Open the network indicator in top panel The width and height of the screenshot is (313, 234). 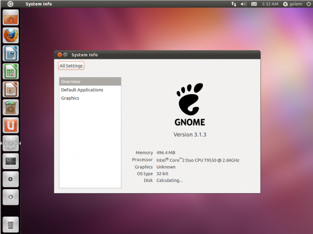click(234, 4)
